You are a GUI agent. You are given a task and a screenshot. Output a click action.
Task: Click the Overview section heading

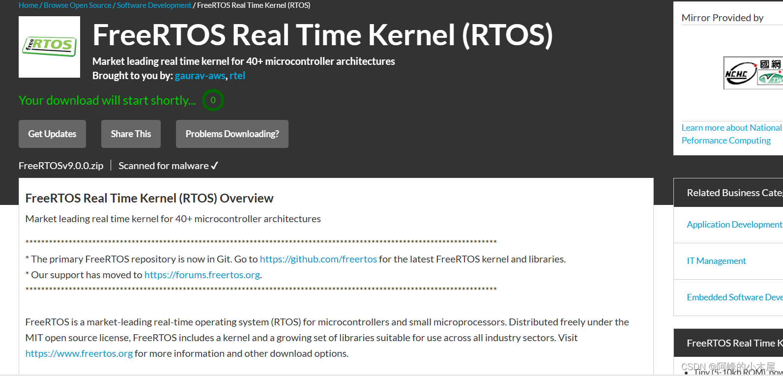click(149, 198)
